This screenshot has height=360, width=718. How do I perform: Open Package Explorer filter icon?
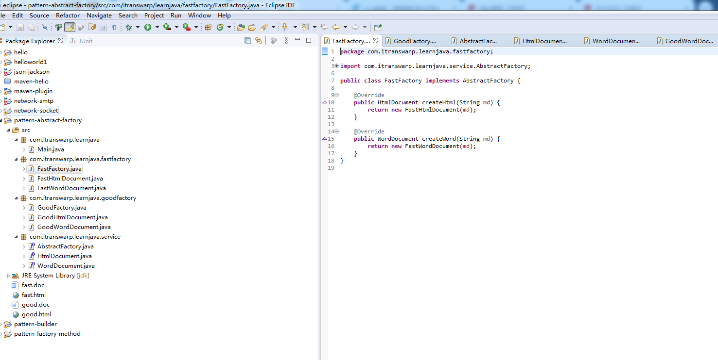(x=274, y=41)
